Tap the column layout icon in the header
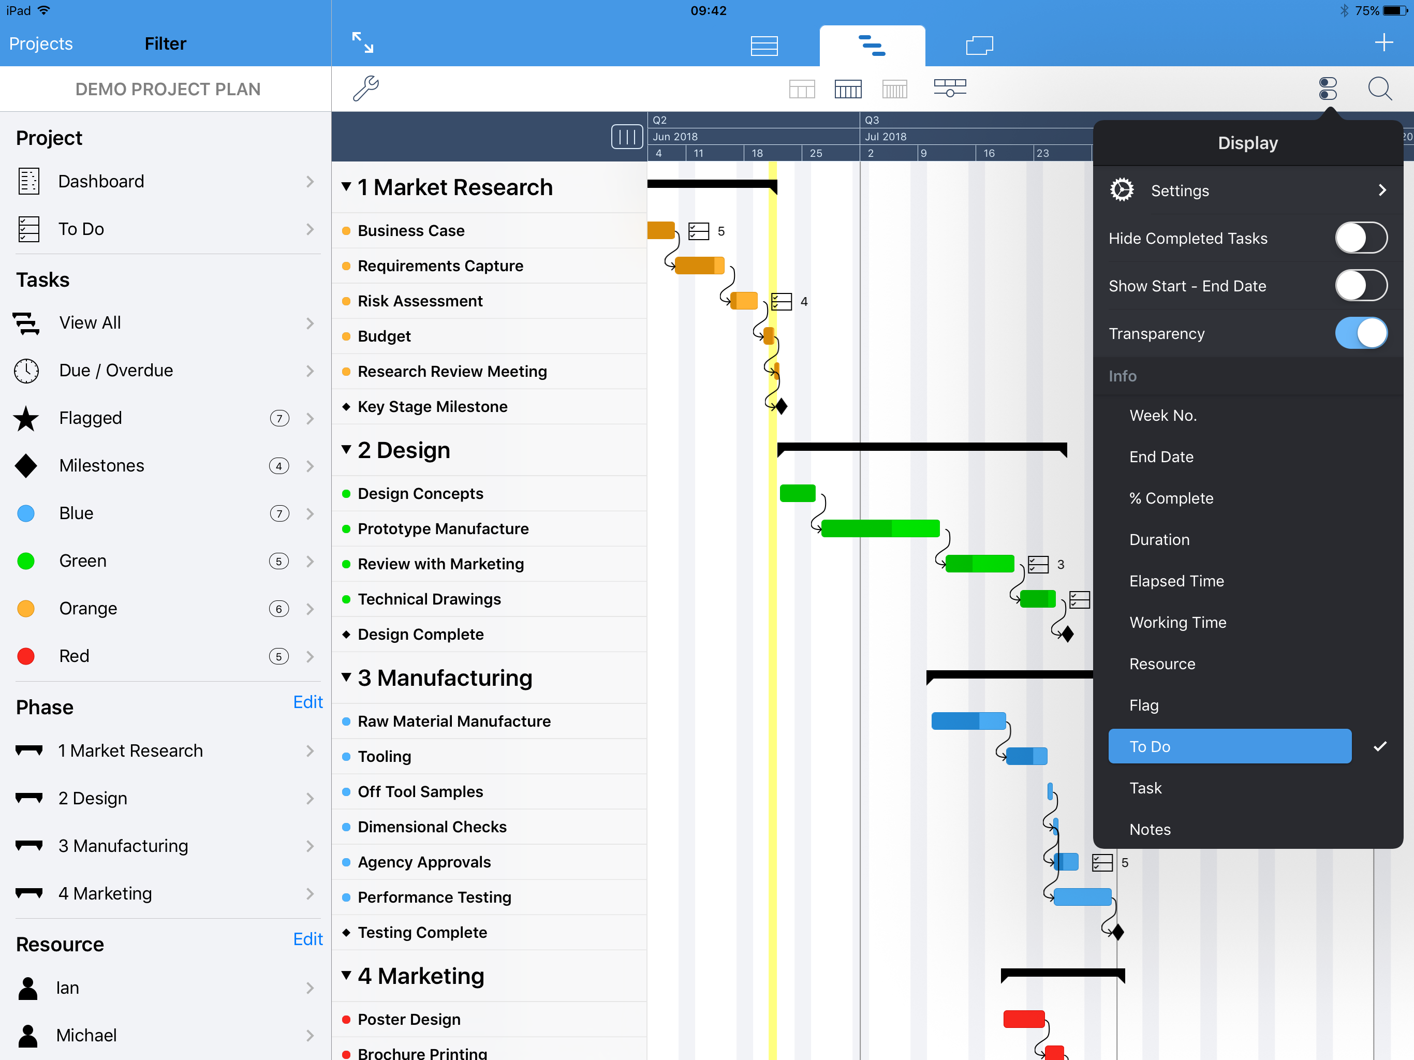The image size is (1414, 1060). [x=626, y=136]
